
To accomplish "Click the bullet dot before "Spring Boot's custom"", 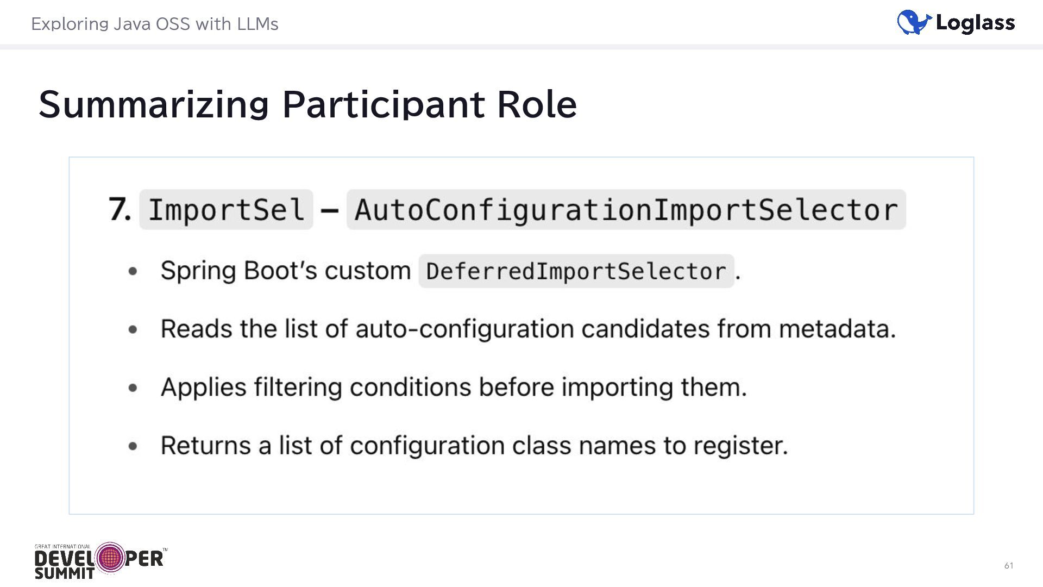I will pos(133,271).
